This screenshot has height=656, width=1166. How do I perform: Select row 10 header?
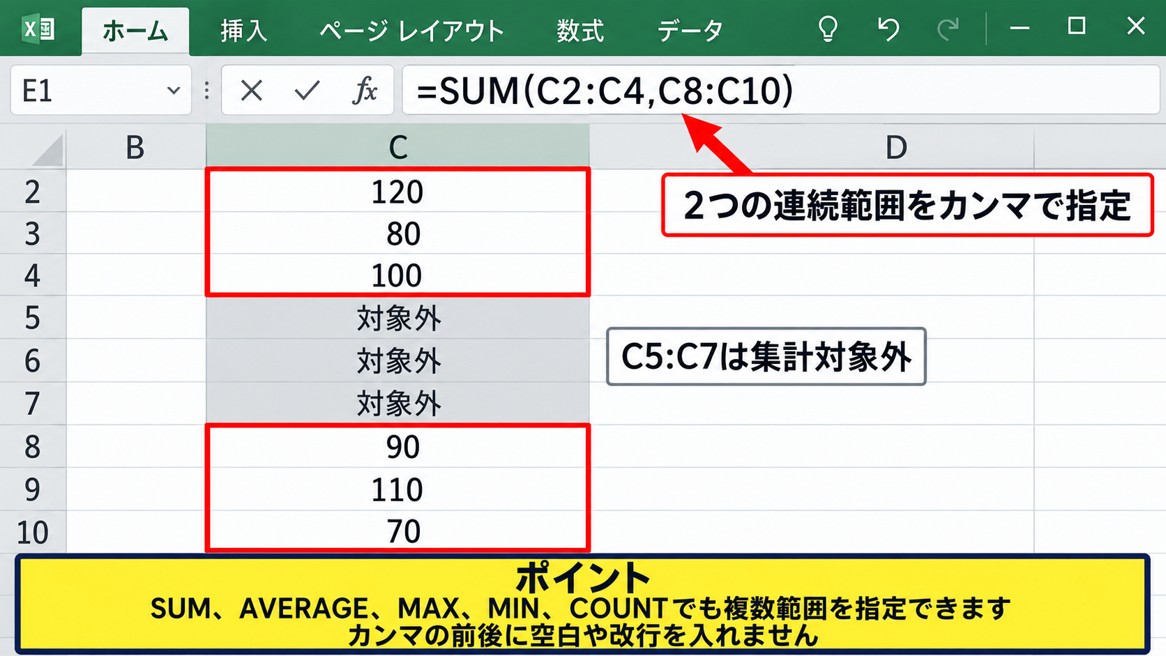click(33, 532)
